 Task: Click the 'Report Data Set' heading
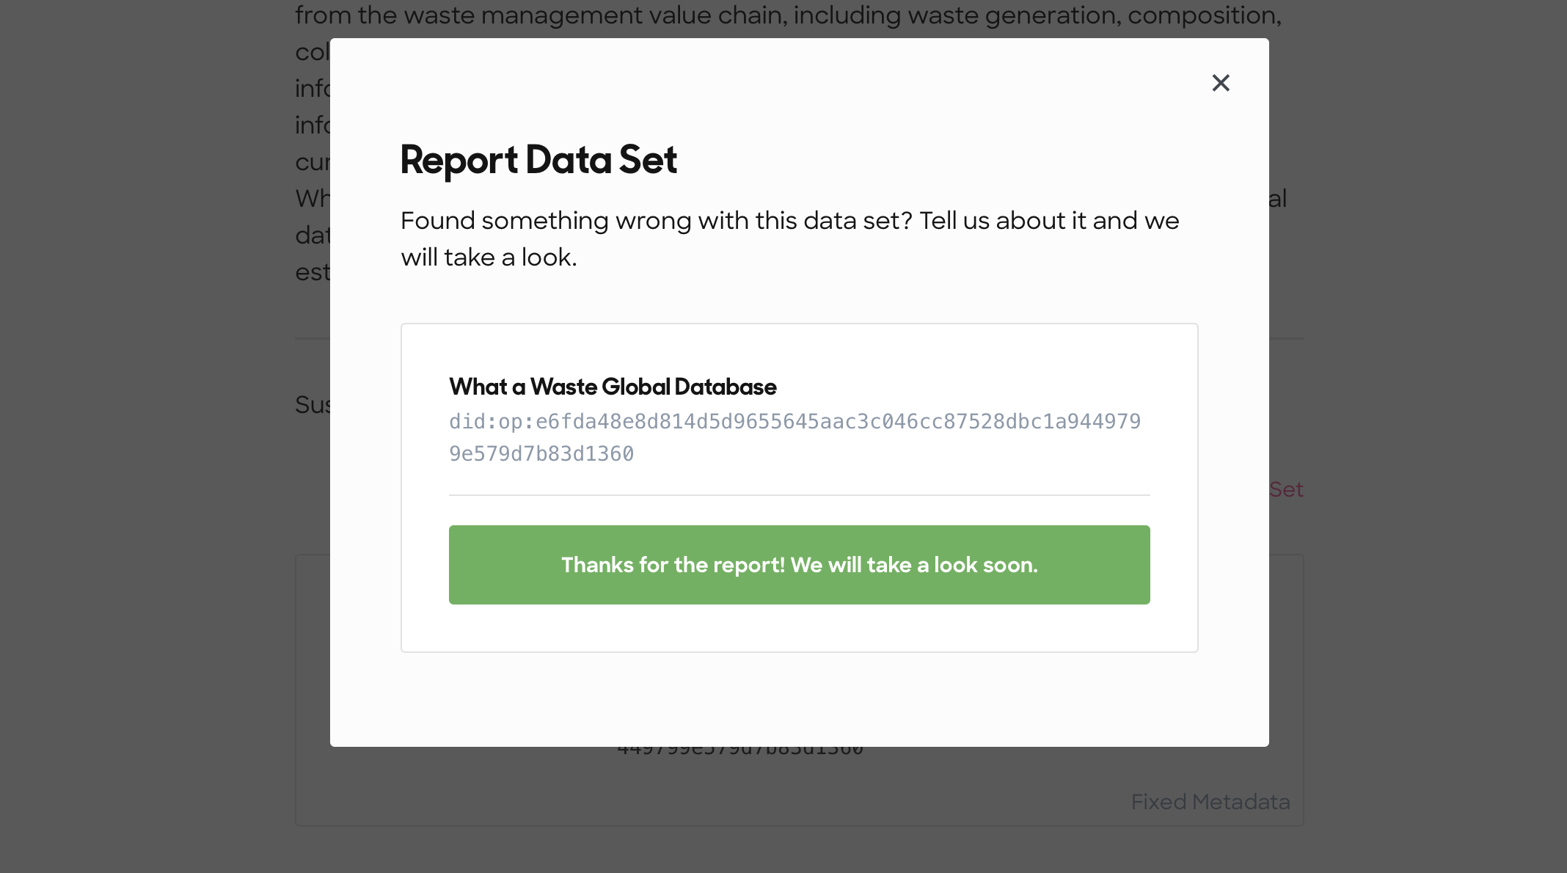538,160
